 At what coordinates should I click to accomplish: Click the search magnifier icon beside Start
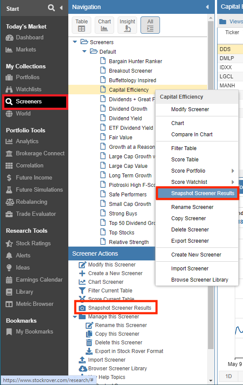[51, 8]
